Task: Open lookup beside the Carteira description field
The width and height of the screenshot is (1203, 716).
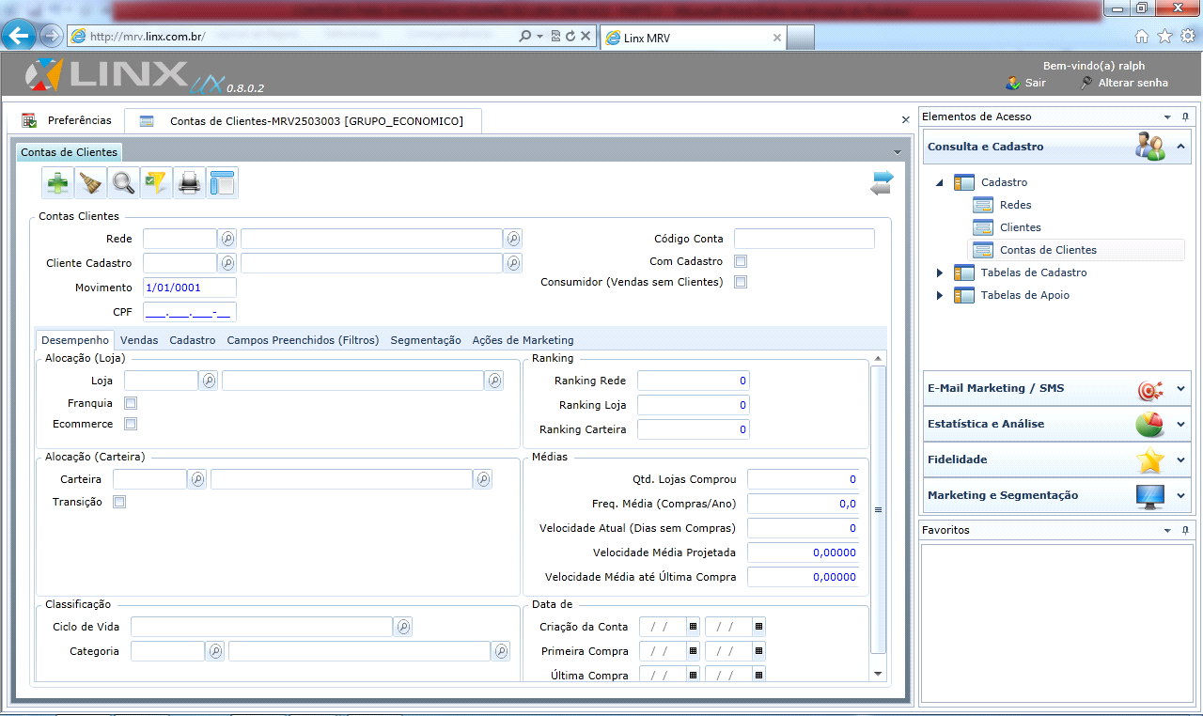Action: click(x=483, y=479)
